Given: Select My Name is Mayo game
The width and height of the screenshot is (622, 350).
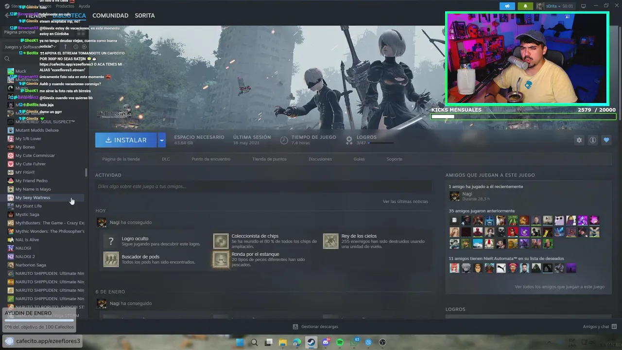Looking at the screenshot, I should (33, 189).
